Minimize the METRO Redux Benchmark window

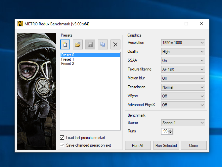coord(171,24)
